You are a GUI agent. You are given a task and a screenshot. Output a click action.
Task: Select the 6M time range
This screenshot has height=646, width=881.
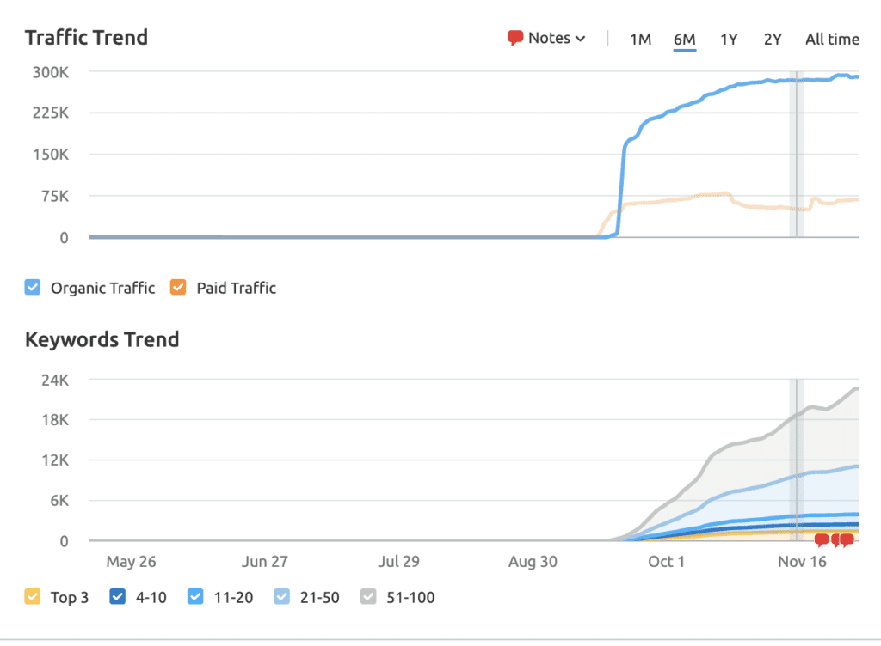[x=684, y=40]
